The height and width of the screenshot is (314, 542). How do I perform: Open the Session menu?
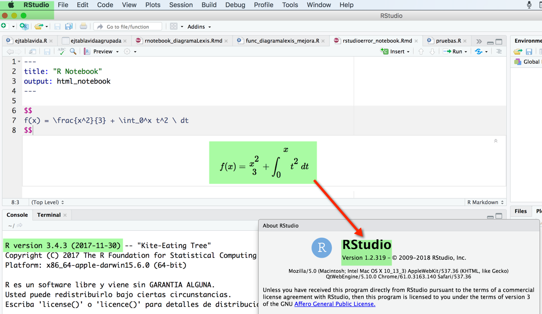(x=181, y=5)
